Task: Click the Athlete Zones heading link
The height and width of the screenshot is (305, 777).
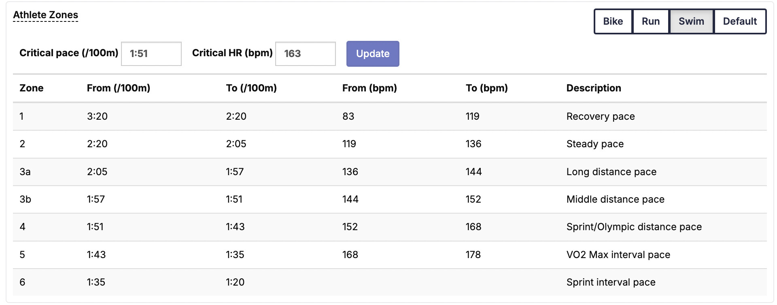Action: tap(46, 15)
